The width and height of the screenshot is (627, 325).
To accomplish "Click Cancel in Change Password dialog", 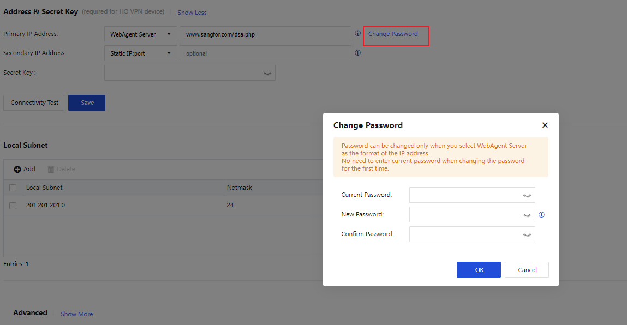I will 527,269.
